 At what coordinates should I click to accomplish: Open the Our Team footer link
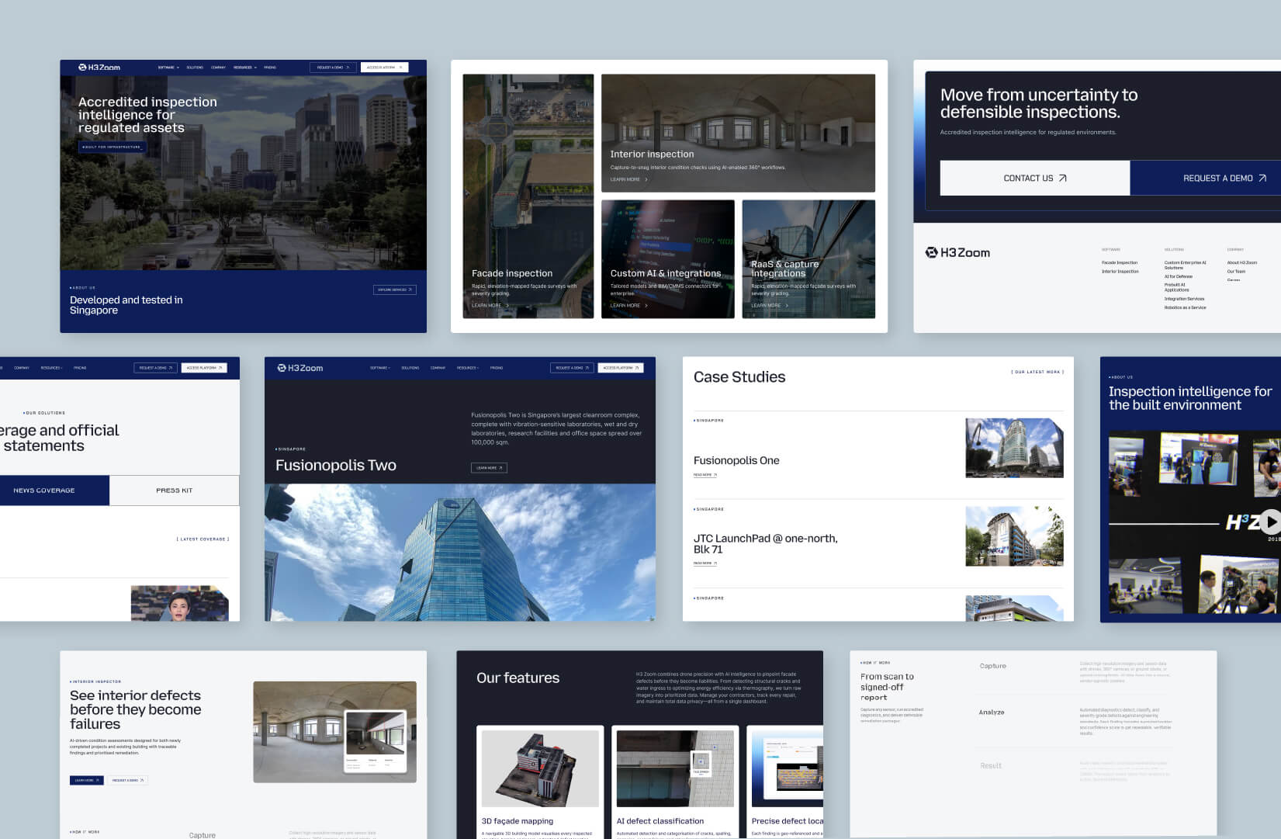click(1236, 272)
